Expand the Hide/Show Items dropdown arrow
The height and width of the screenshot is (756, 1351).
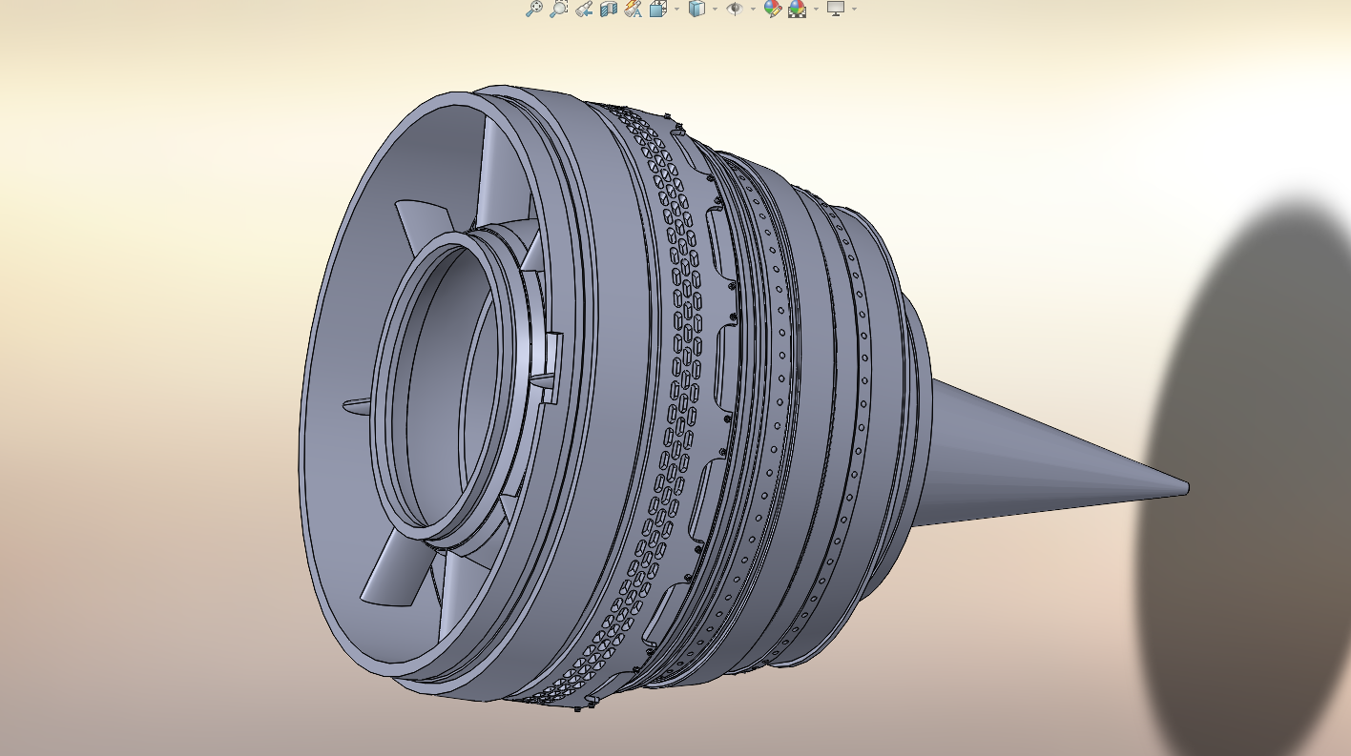[753, 9]
